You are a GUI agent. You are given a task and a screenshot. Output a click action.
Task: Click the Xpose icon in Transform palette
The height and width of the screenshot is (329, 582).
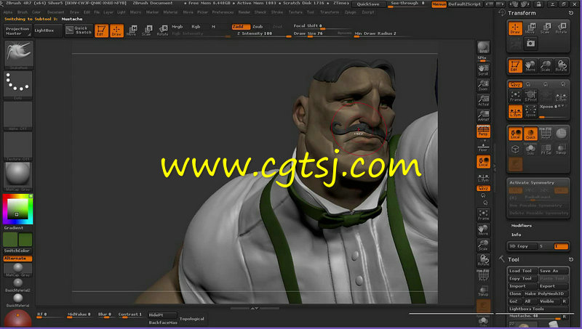(x=531, y=112)
